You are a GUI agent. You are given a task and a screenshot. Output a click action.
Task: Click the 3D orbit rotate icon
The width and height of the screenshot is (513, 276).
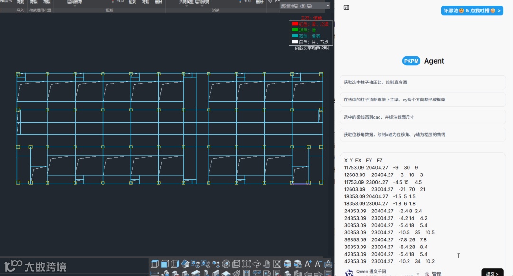(x=256, y=264)
